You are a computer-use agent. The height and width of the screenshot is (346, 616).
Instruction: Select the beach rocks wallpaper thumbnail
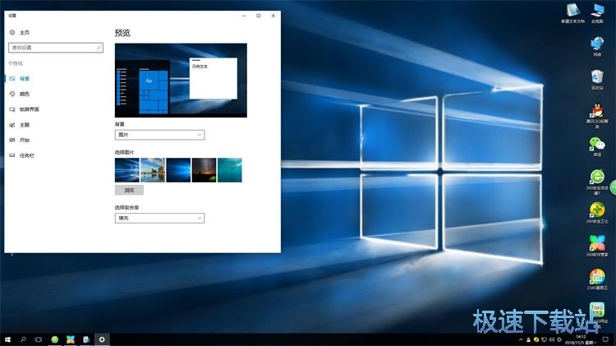(x=153, y=170)
